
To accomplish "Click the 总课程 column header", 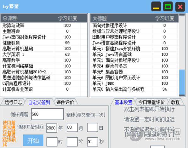I will point(28,18).
